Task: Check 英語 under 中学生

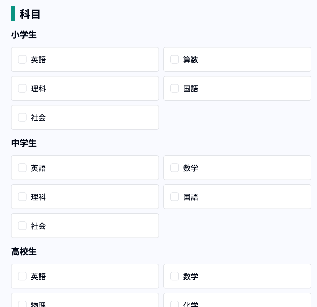Action: click(22, 168)
